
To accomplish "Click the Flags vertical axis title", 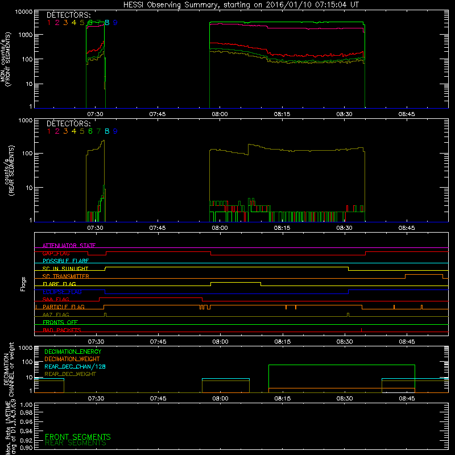I will coord(23,284).
